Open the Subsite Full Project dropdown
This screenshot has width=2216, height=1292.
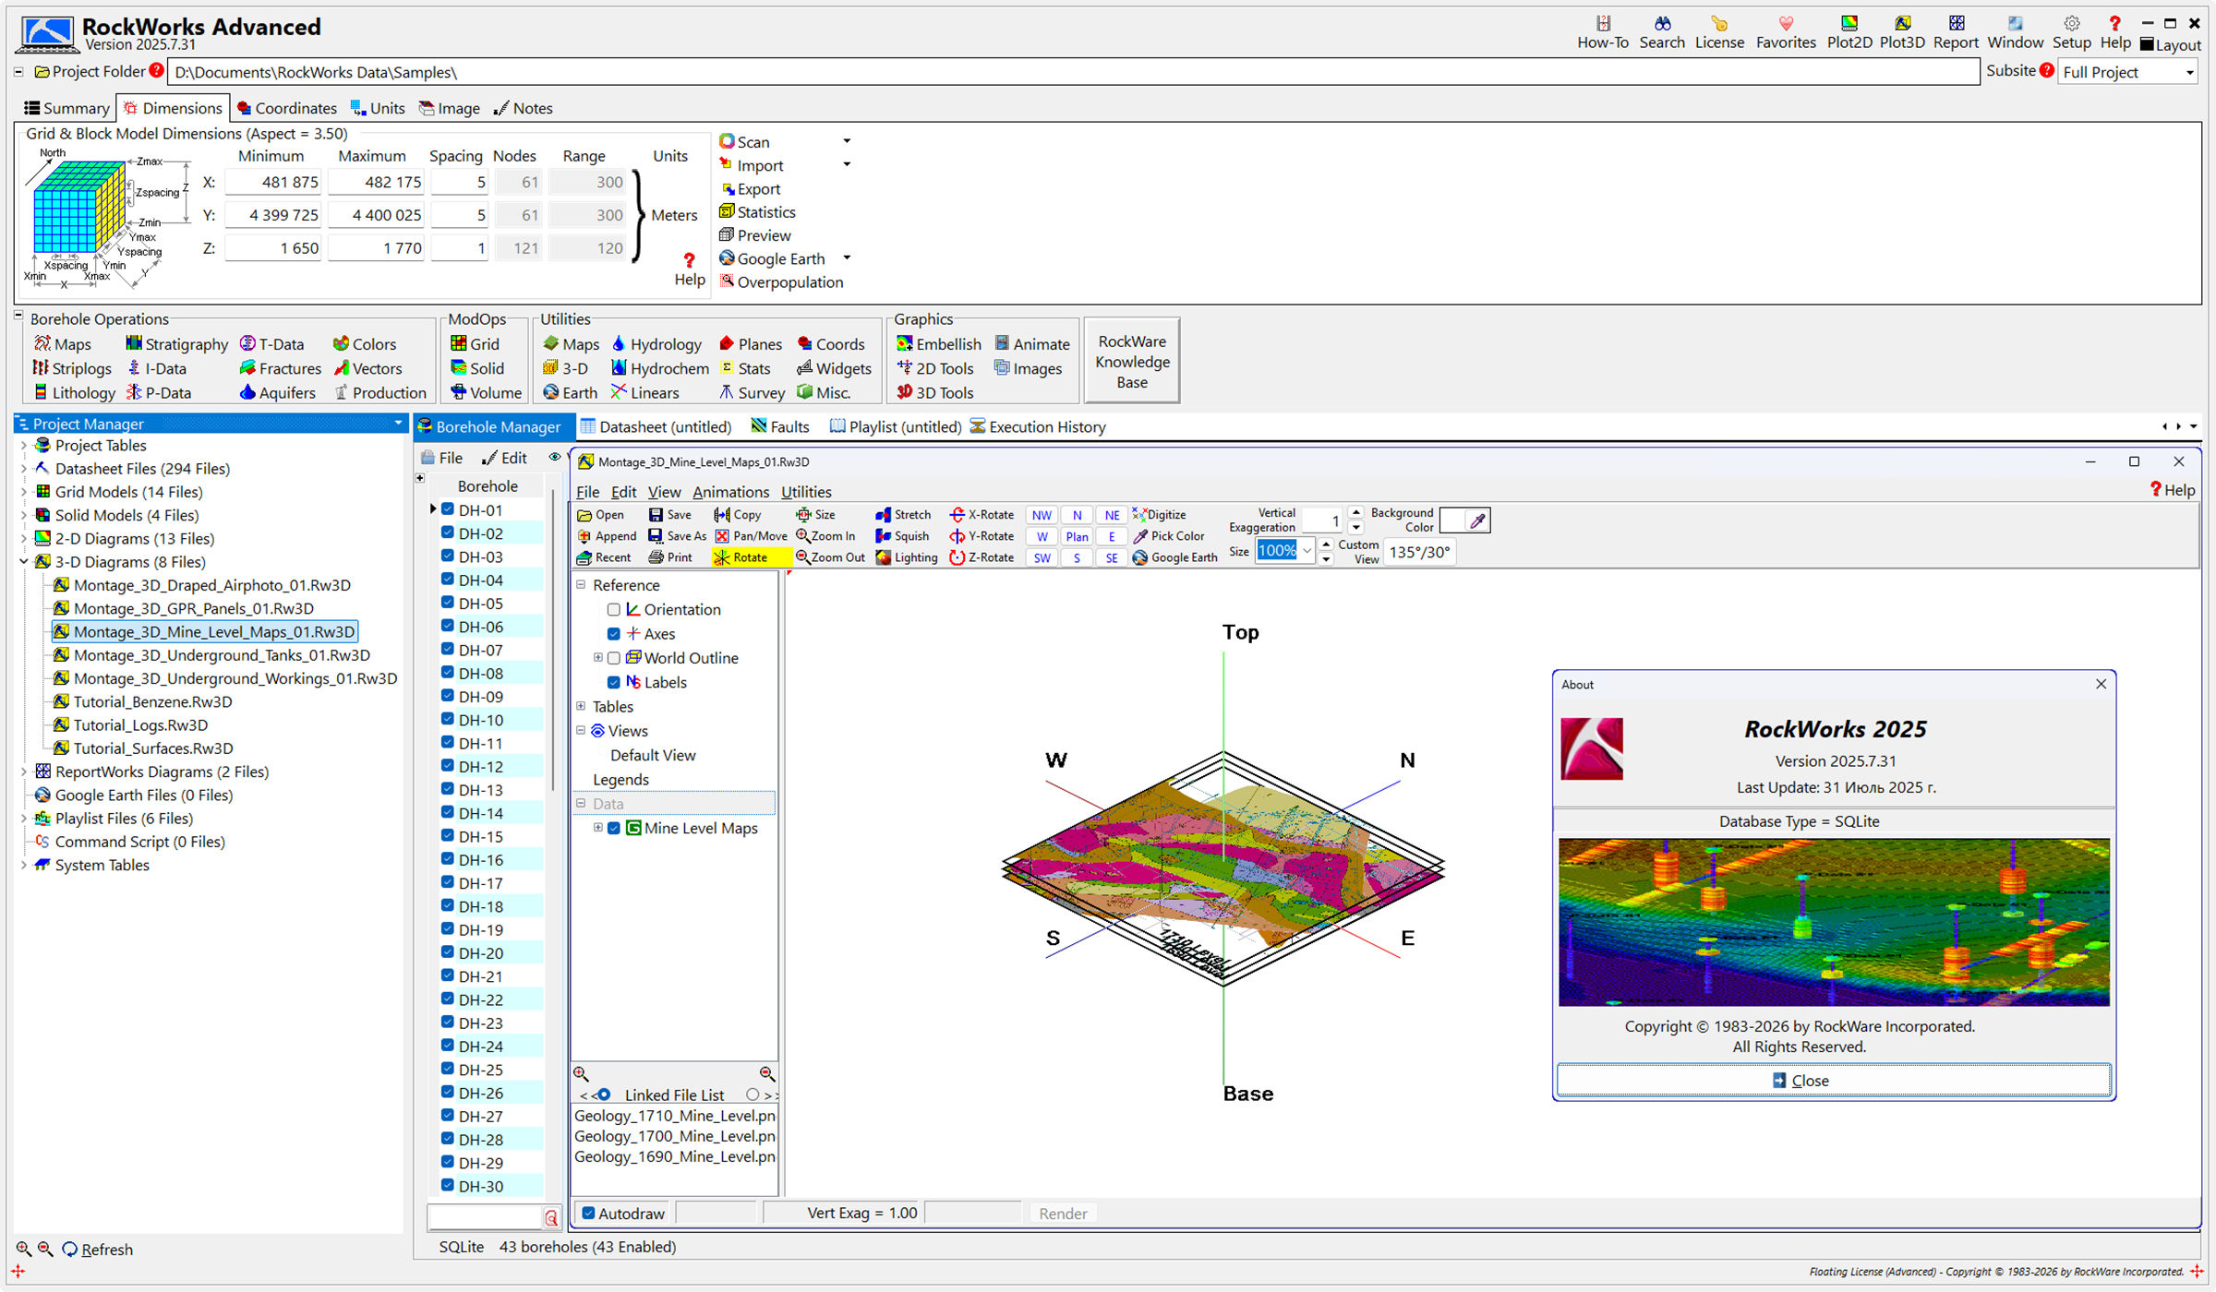[2189, 73]
